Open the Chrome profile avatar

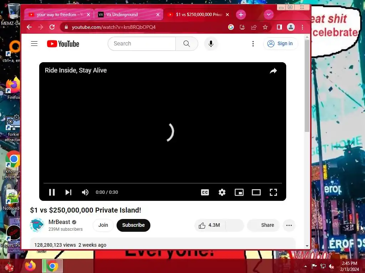click(x=291, y=27)
